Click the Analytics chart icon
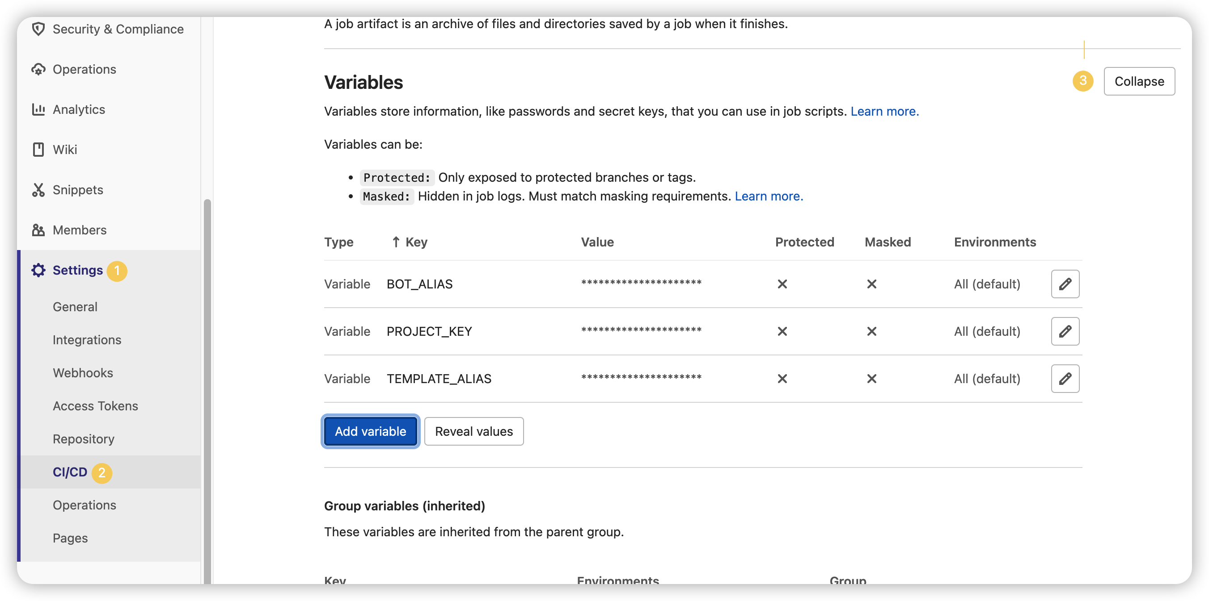The image size is (1209, 601). [38, 109]
